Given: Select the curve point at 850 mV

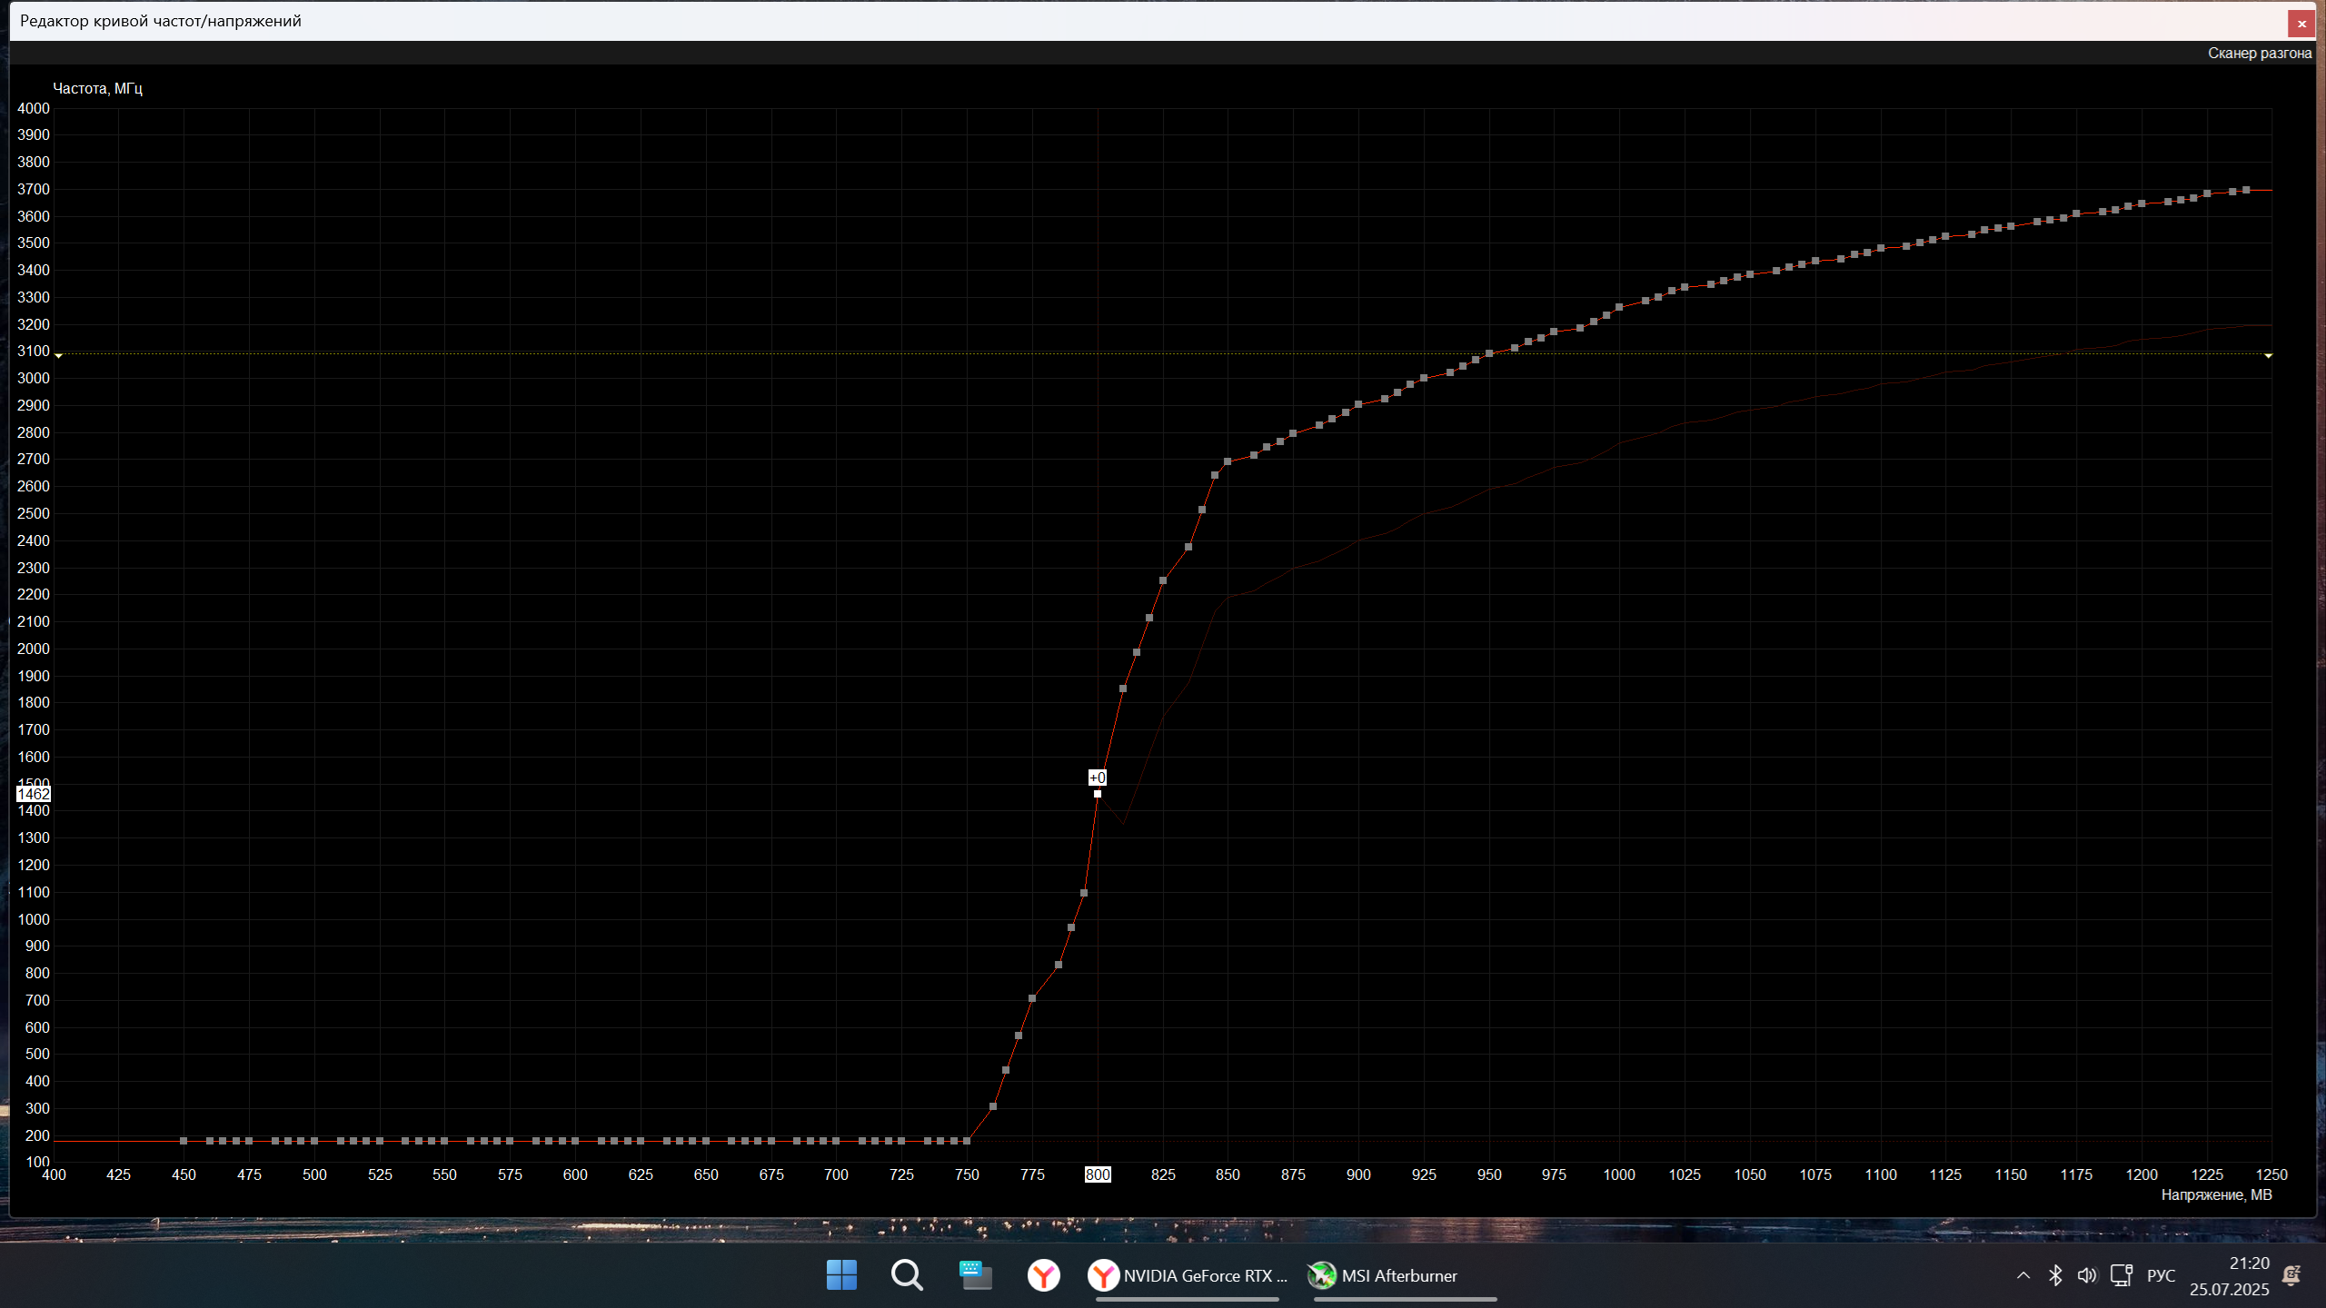Looking at the screenshot, I should [x=1228, y=461].
